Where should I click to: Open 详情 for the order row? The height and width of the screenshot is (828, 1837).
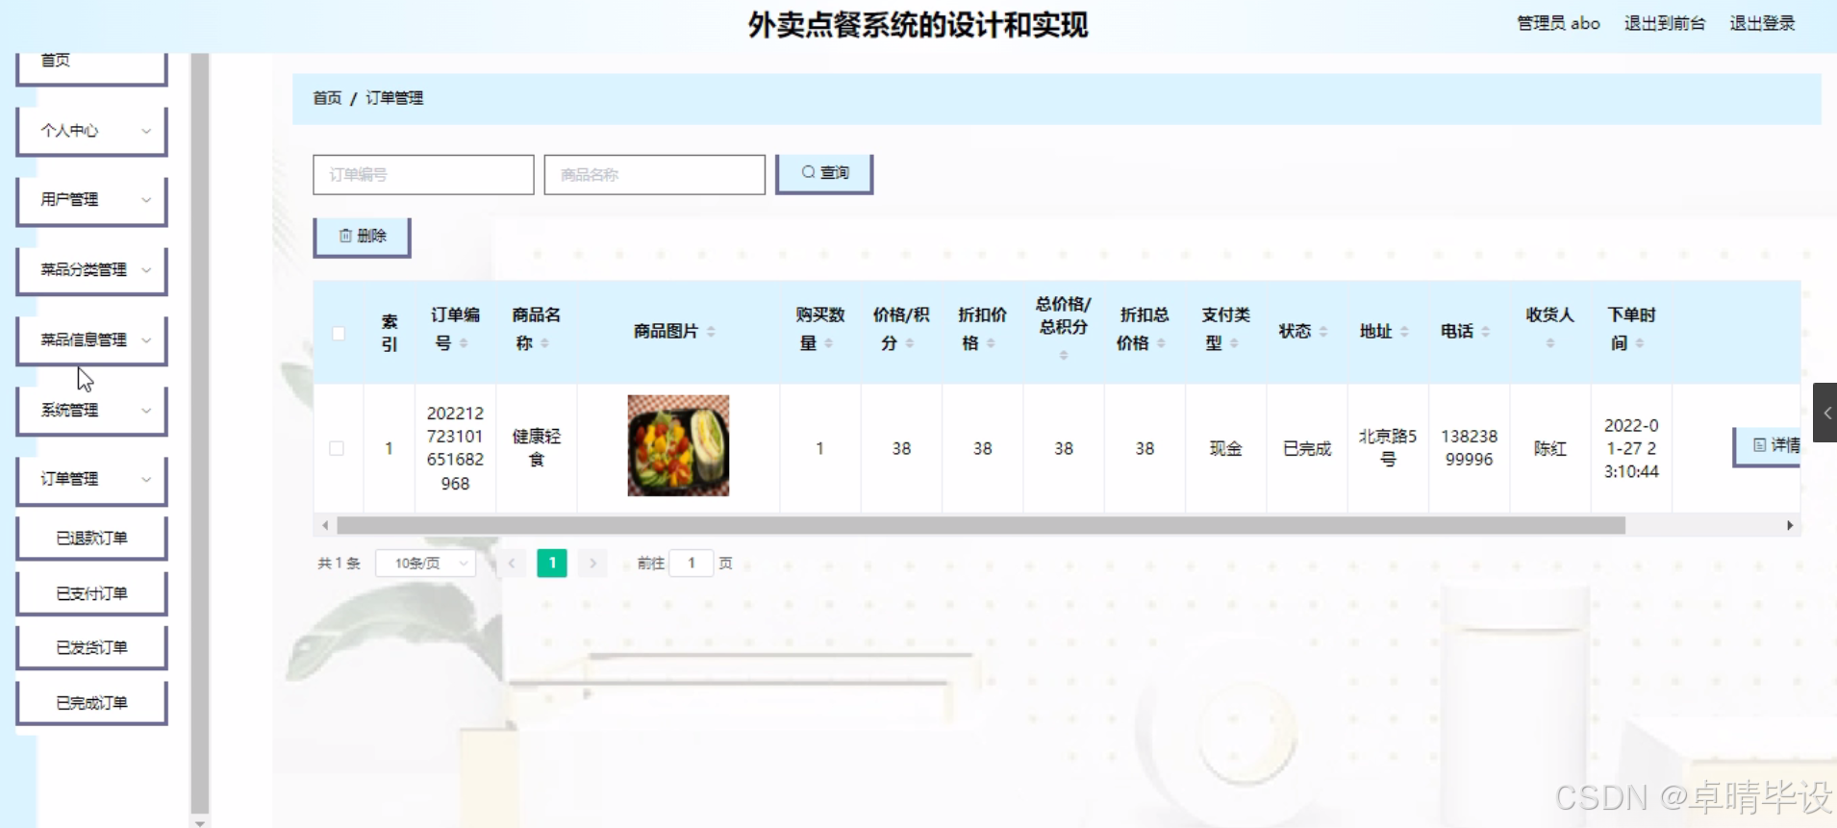(1768, 445)
